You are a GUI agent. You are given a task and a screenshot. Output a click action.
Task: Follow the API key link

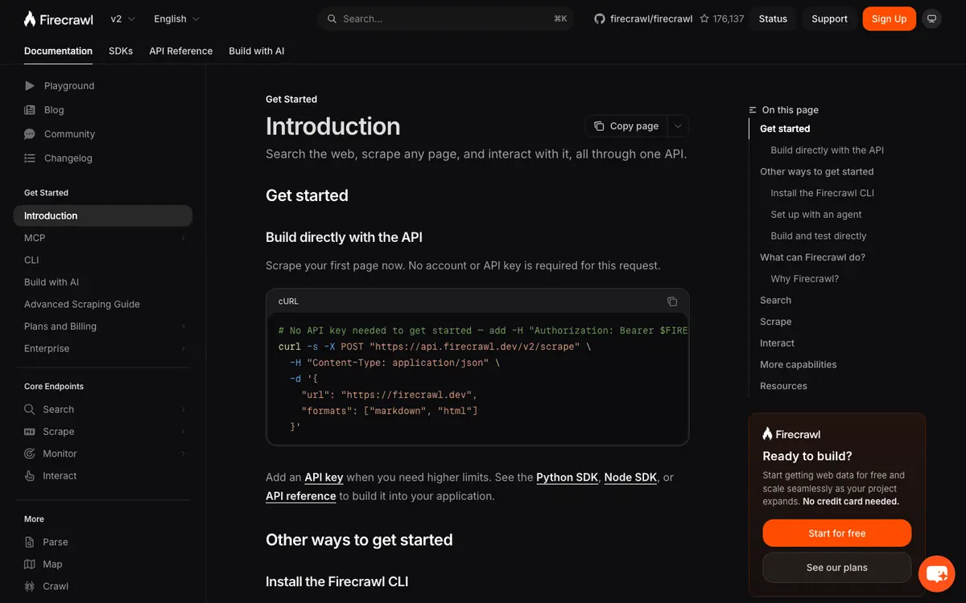coord(324,478)
